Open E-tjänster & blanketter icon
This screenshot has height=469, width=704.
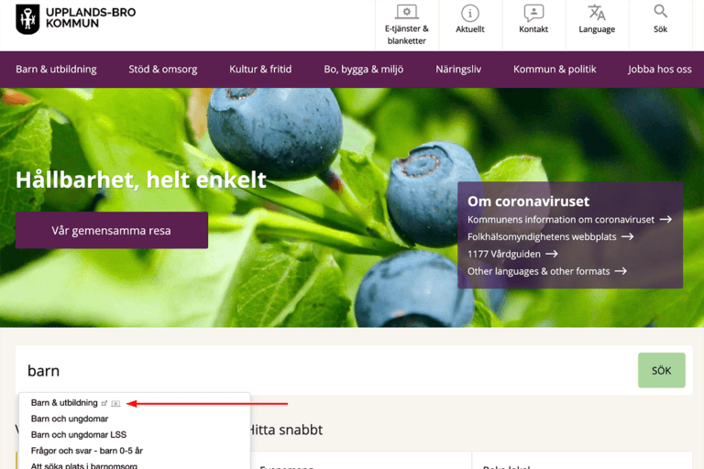[406, 12]
